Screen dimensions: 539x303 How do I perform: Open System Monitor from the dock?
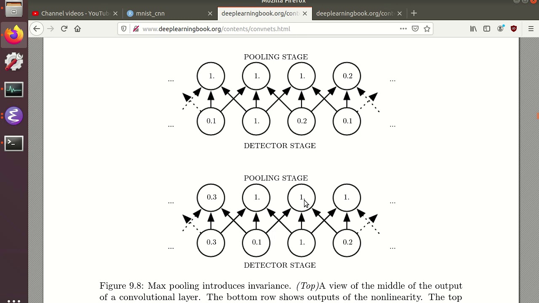(14, 89)
